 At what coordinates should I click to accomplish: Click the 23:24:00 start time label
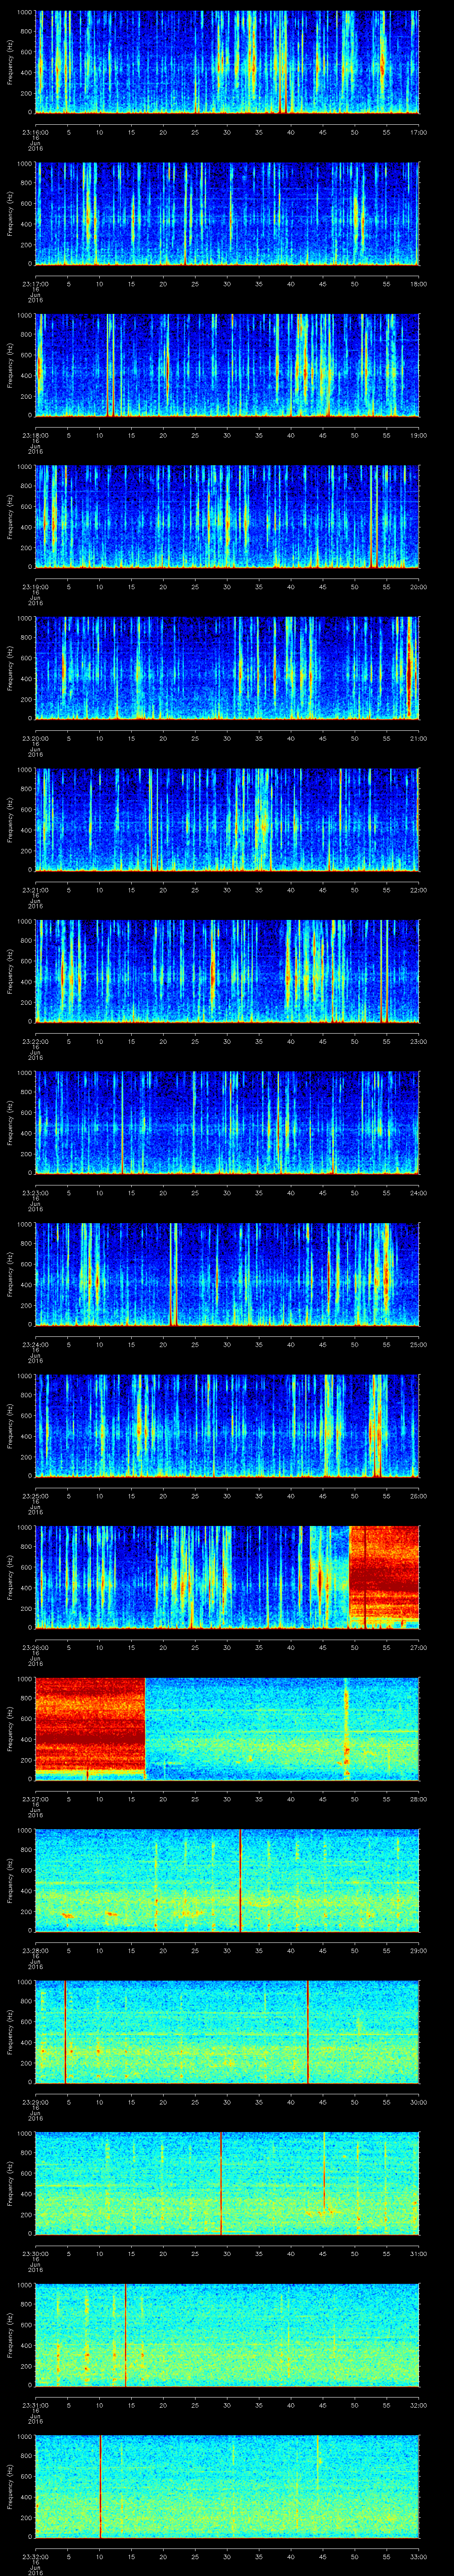35,1344
